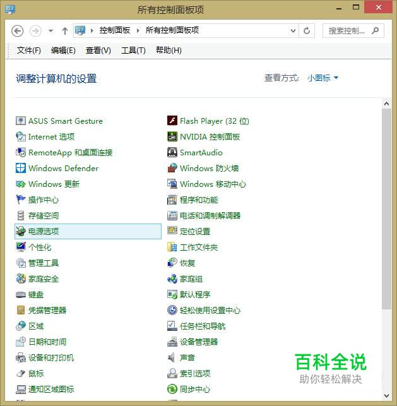Go up one folder level
The image size is (397, 406).
pyautogui.click(x=65, y=31)
